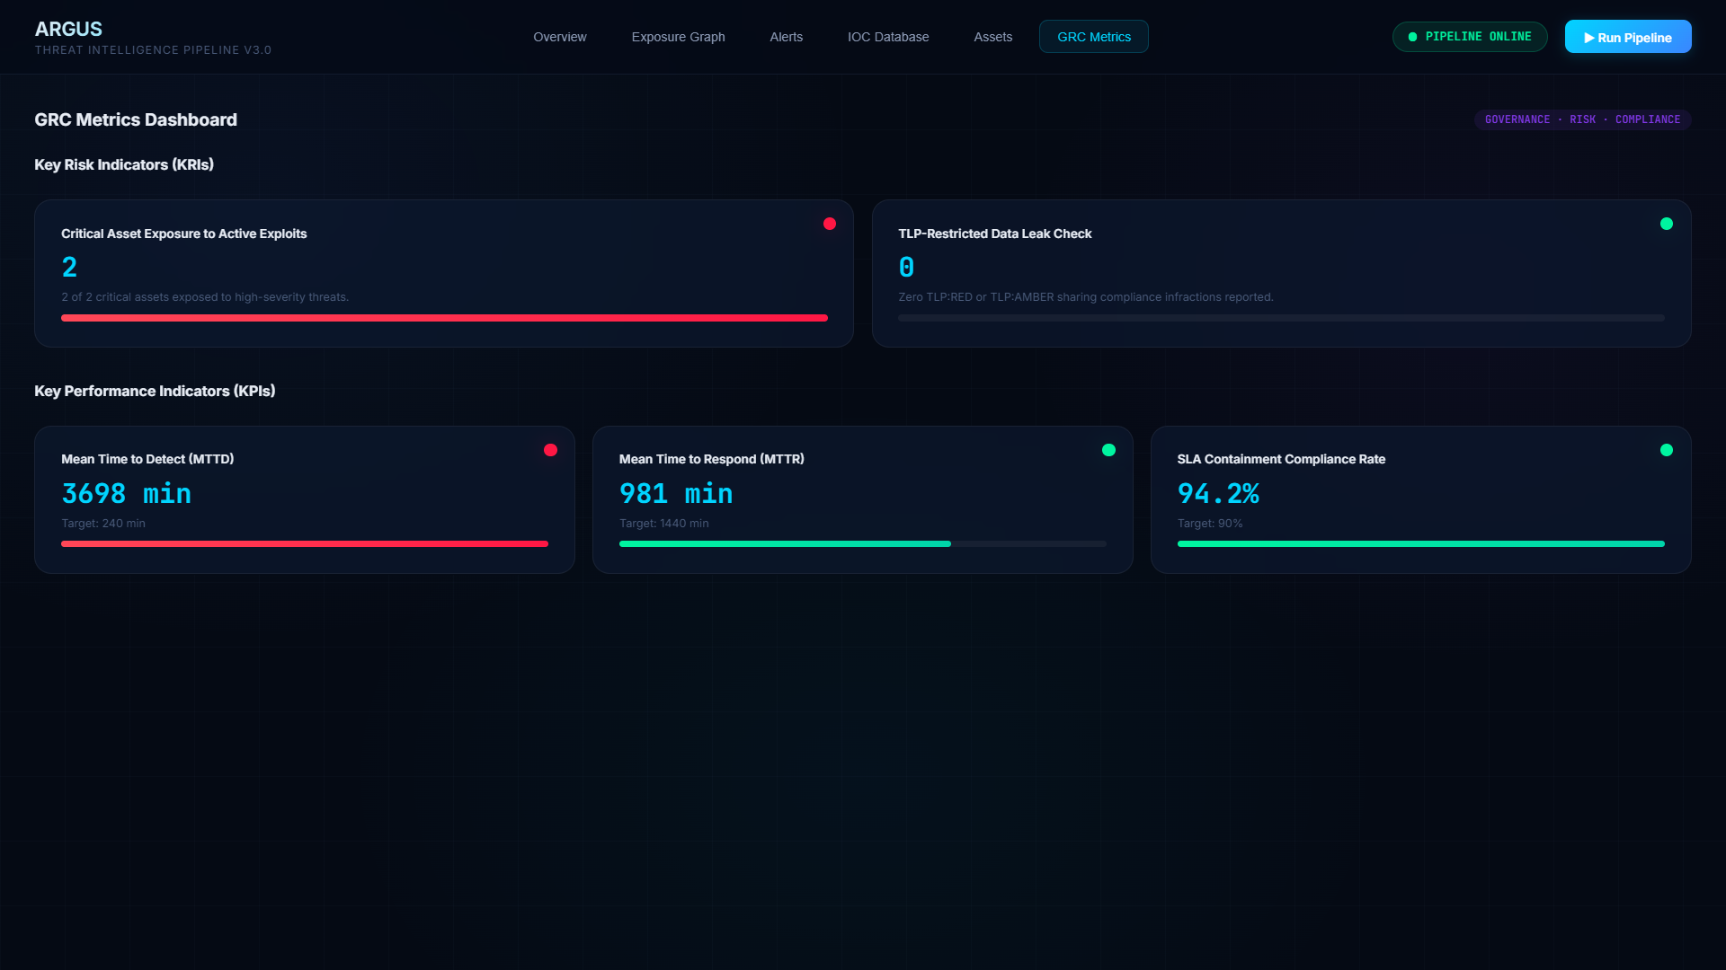Click green status dot on MTTR card
1726x970 pixels.
click(x=1108, y=450)
